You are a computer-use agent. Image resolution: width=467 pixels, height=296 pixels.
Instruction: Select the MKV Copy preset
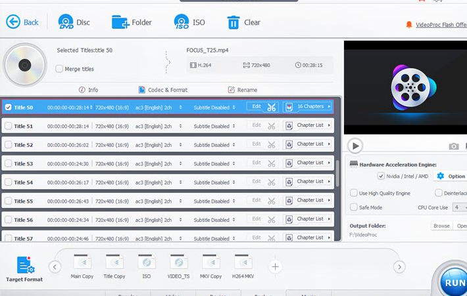pos(211,266)
